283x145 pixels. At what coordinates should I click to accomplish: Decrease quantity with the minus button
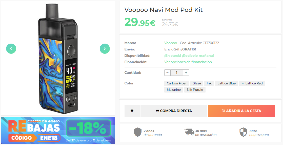168,73
